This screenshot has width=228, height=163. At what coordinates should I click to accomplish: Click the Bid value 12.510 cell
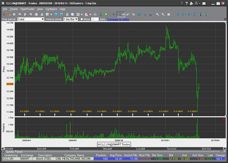(x=173, y=159)
